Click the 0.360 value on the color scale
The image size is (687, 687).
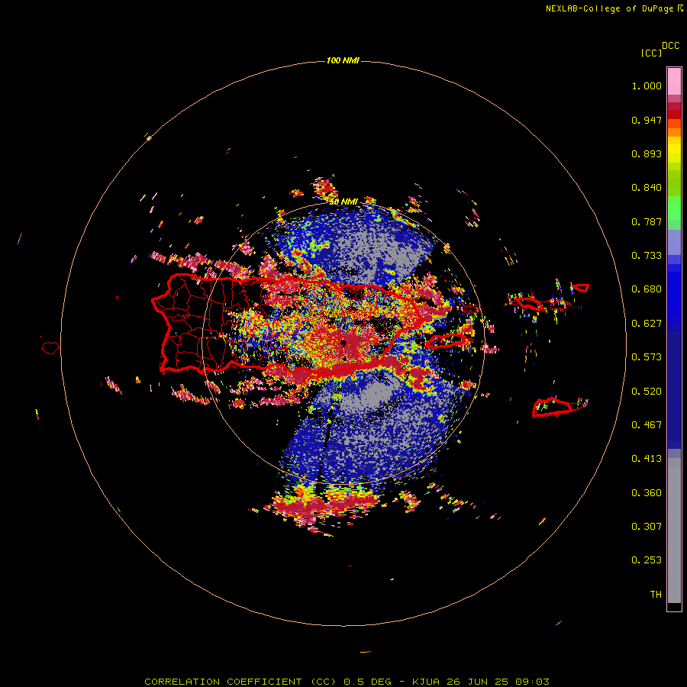click(x=647, y=493)
